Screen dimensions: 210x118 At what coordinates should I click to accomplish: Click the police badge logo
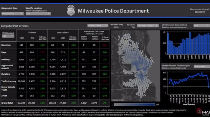[x=71, y=10]
